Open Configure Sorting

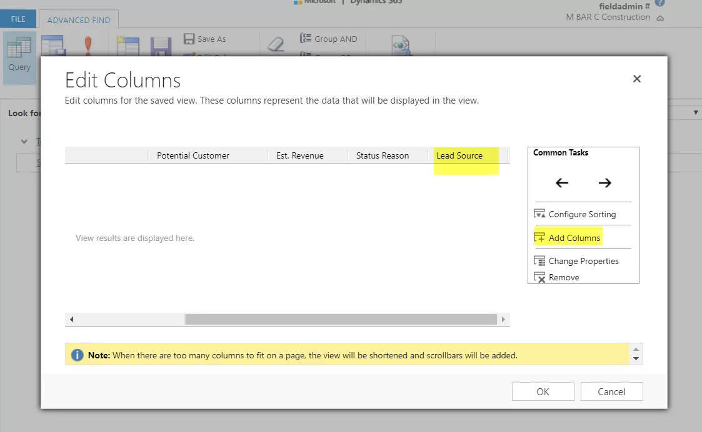pos(582,214)
